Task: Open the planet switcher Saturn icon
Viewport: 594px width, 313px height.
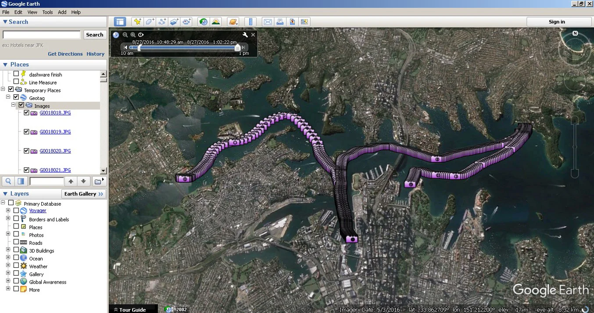Action: point(233,21)
